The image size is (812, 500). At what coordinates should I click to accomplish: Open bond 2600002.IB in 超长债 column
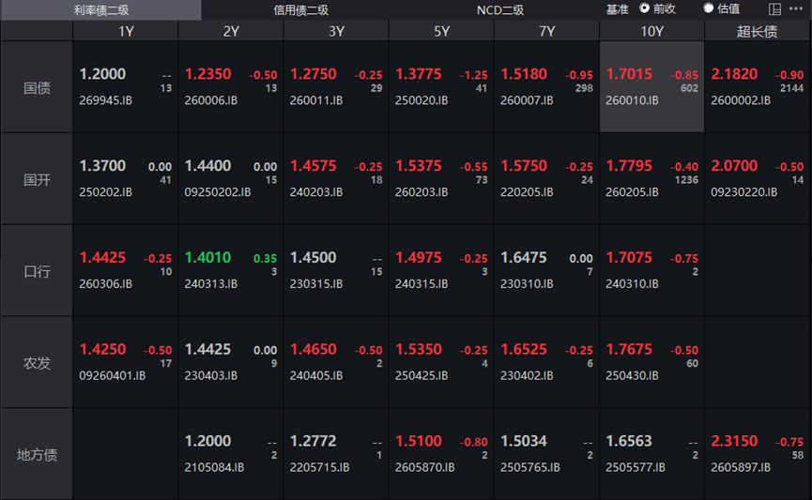tap(741, 100)
